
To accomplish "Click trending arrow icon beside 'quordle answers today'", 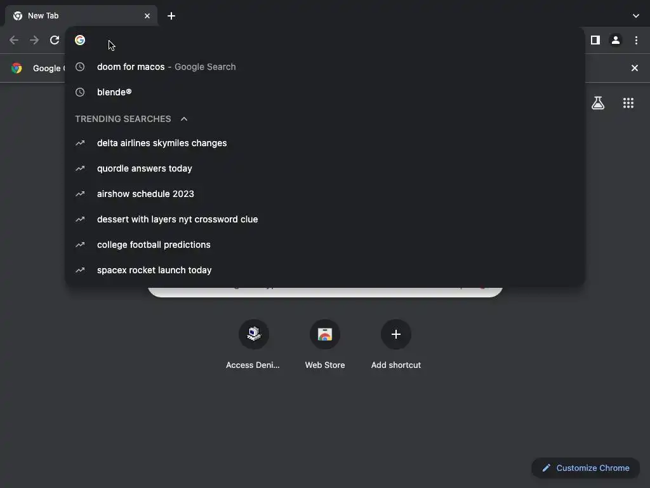I will (x=80, y=168).
